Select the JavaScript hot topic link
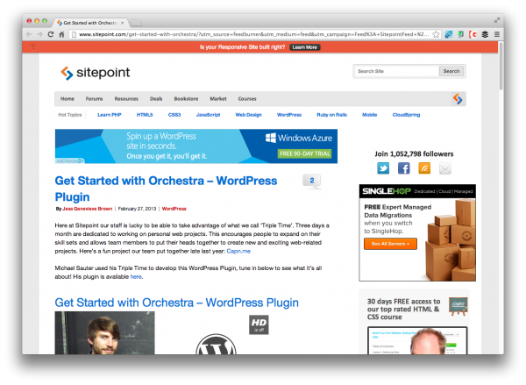 [x=208, y=115]
